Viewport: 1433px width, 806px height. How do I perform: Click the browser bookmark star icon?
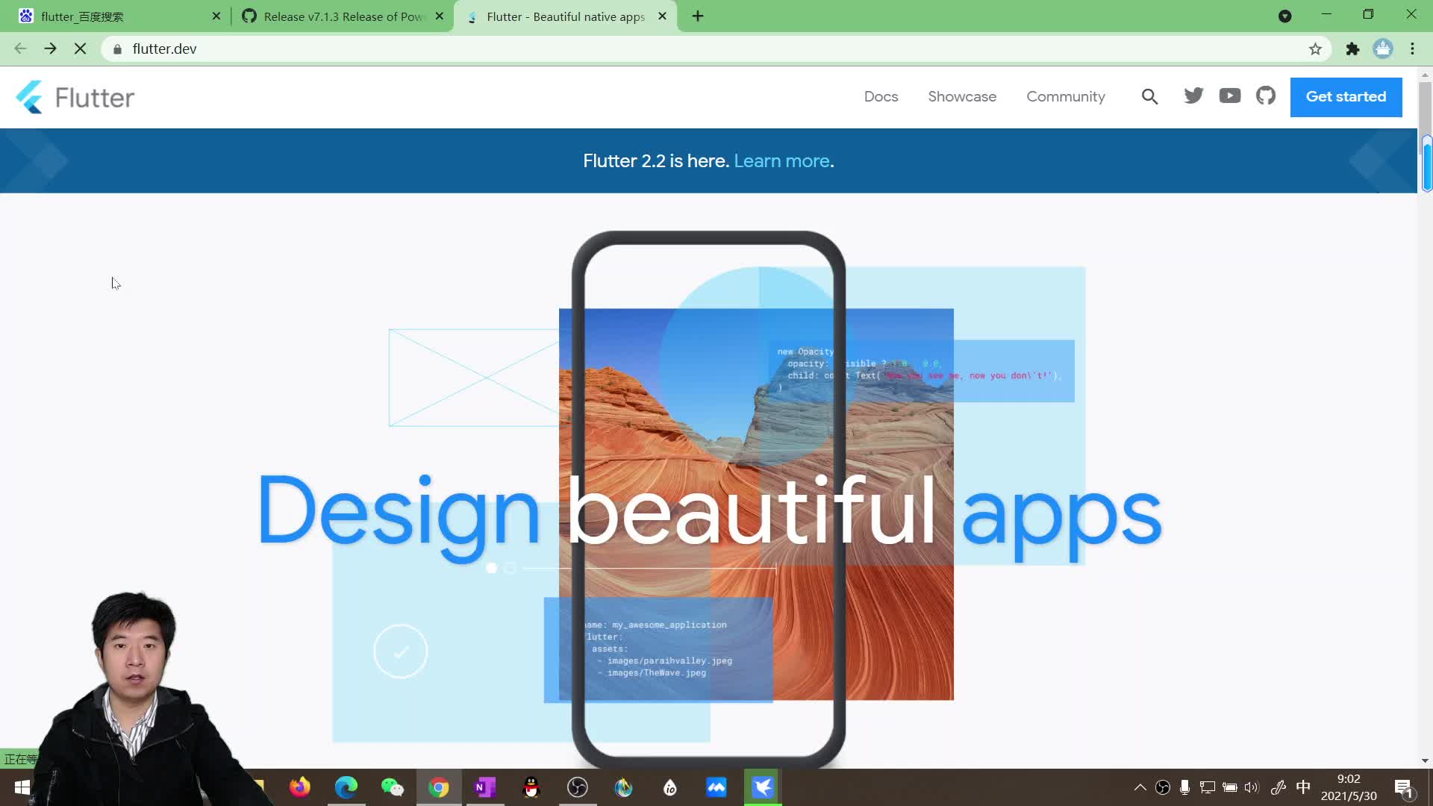1317,49
